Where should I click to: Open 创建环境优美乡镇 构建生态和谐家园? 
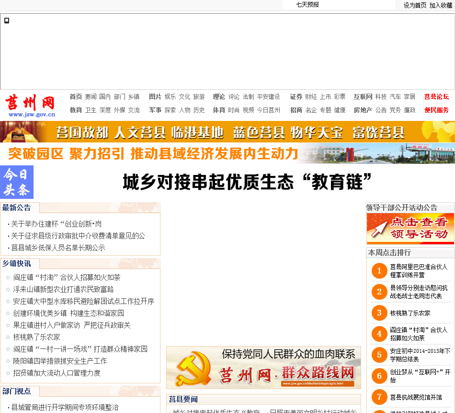68,313
